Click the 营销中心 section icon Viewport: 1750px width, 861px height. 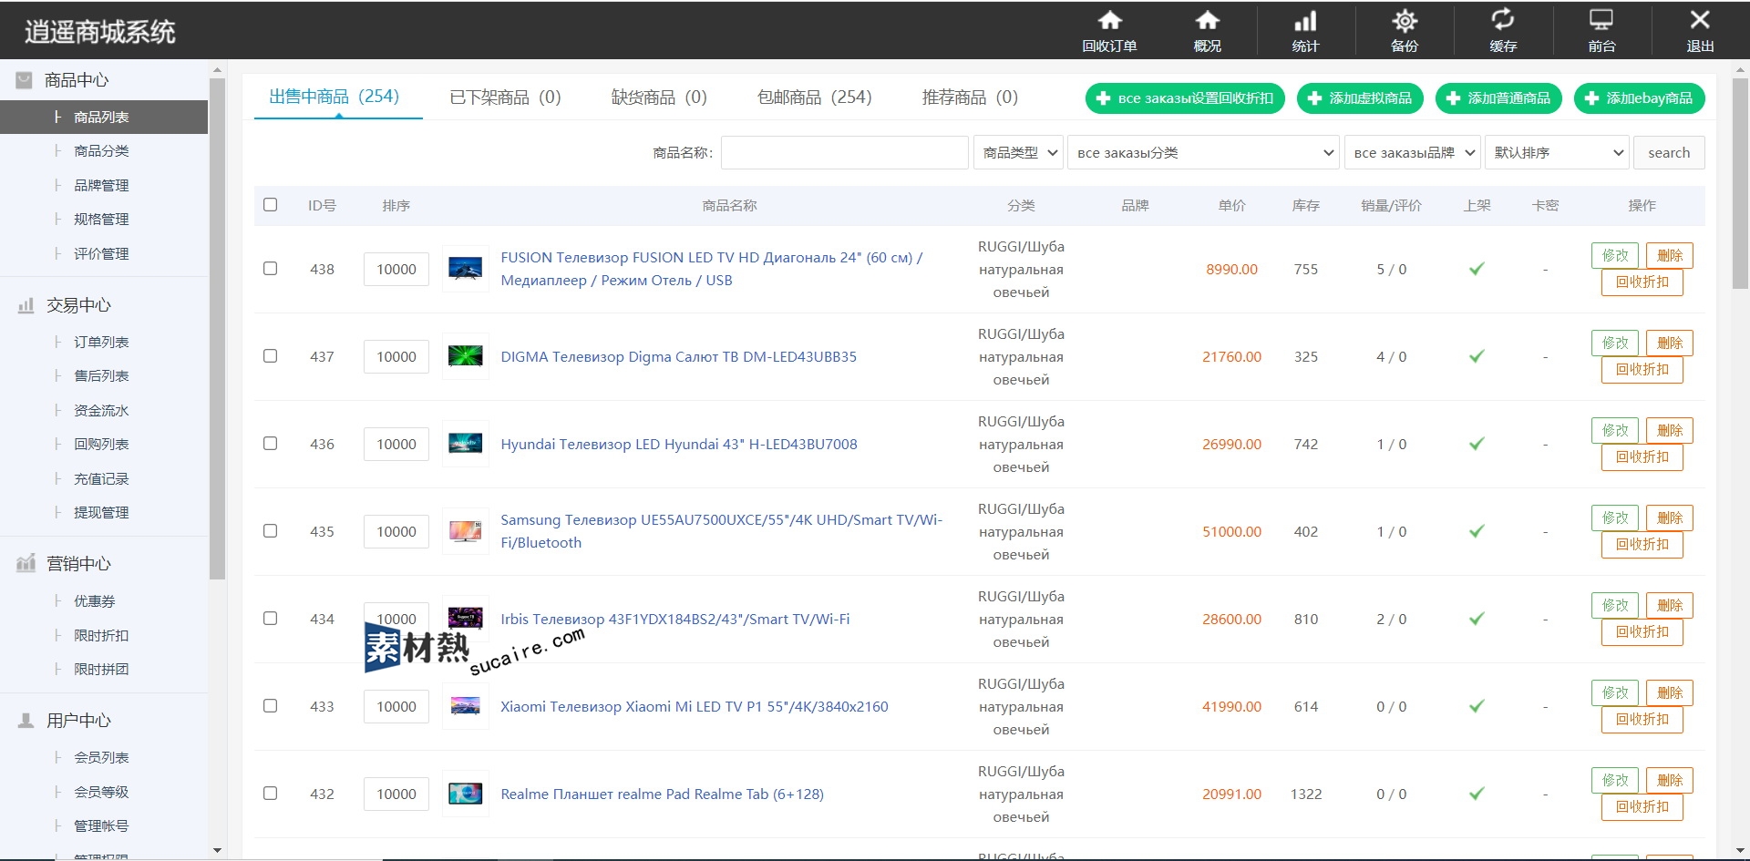point(26,563)
